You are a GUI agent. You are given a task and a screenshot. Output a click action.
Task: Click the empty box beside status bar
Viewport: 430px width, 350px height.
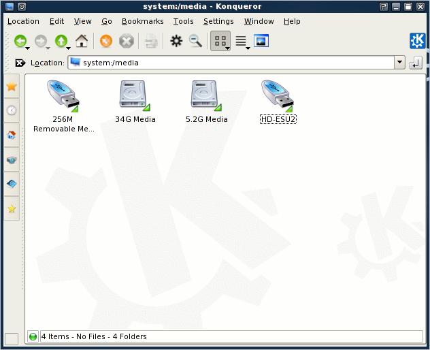pos(12,339)
